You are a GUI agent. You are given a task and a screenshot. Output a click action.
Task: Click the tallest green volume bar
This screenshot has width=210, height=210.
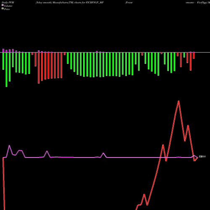[6, 70]
